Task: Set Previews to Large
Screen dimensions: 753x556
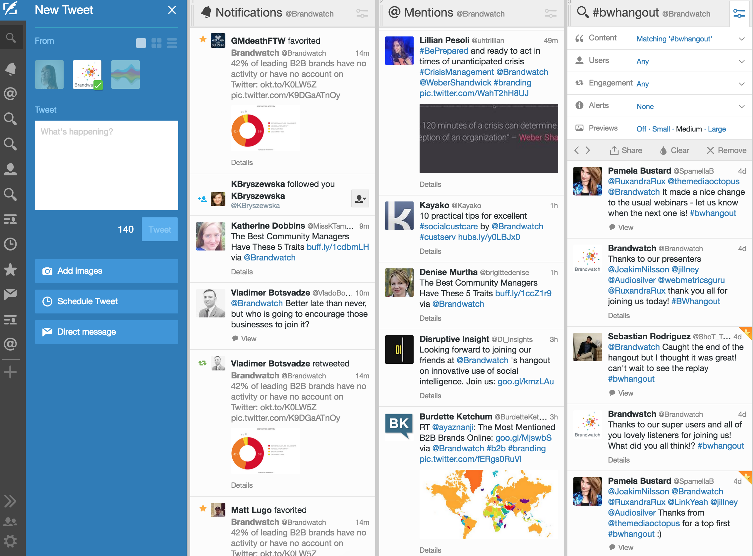Action: click(x=717, y=129)
